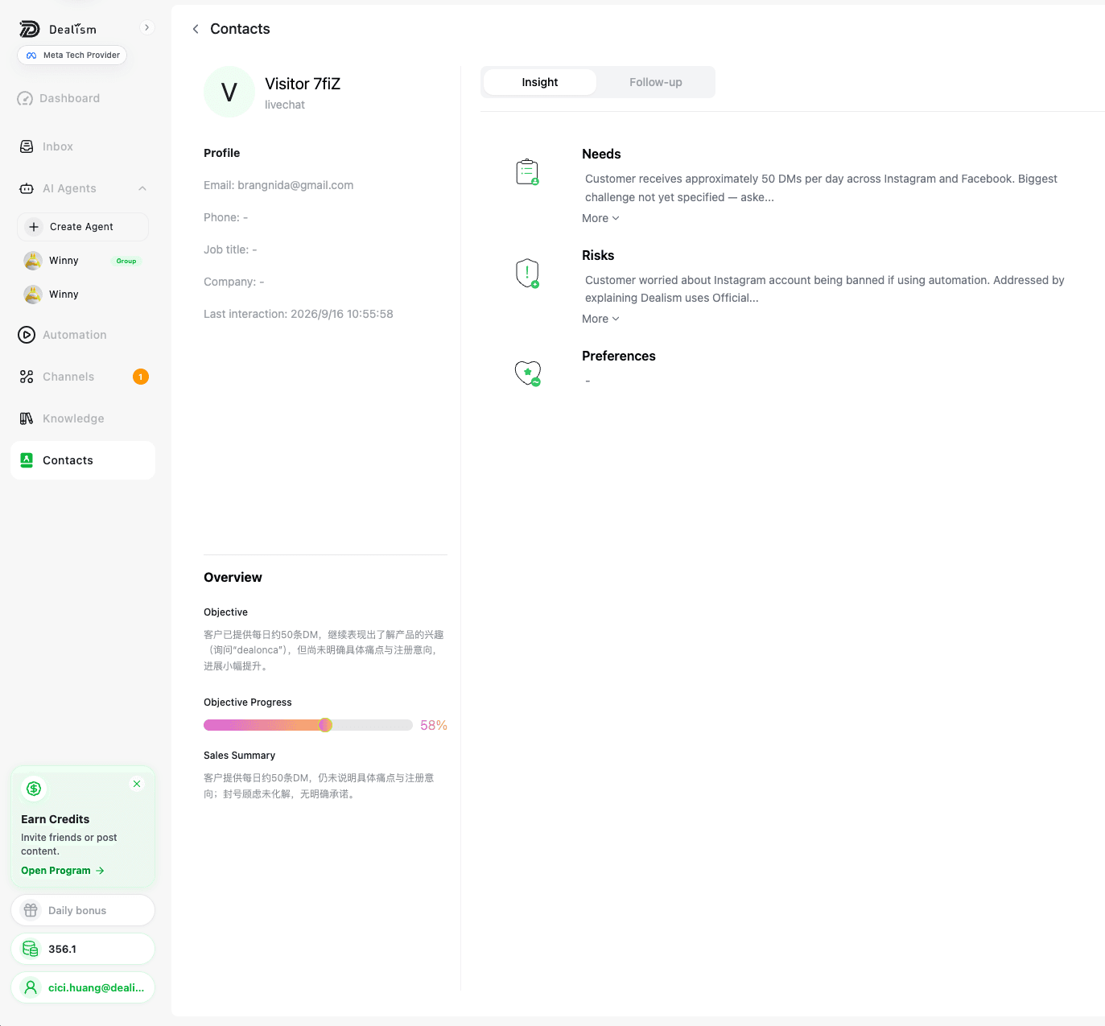Click the Risks shield icon
This screenshot has height=1026, width=1105.
[527, 274]
